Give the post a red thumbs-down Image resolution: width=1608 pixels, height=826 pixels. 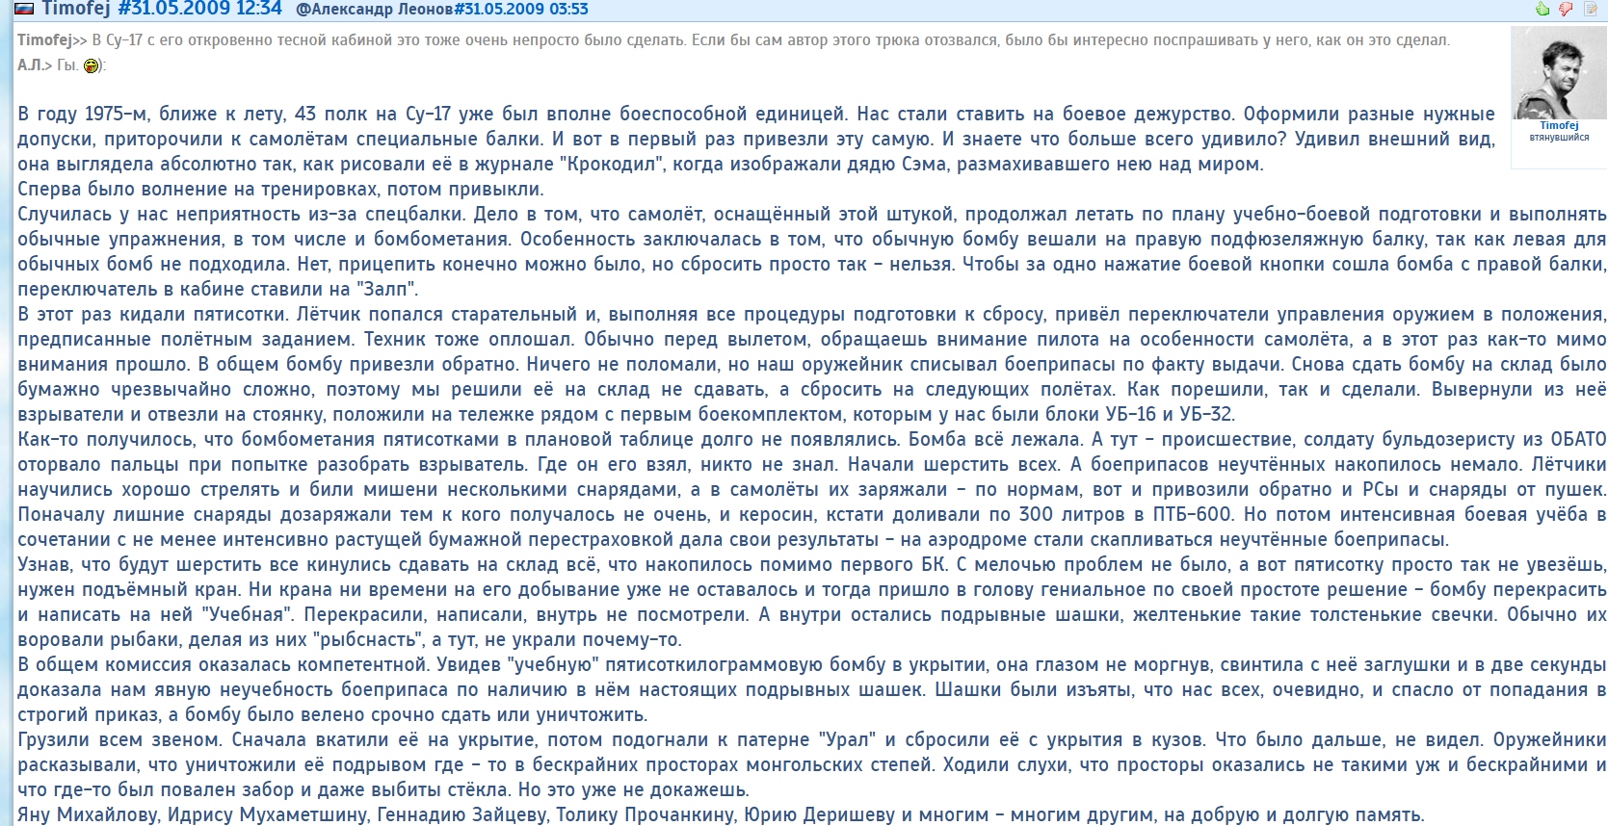point(1566,9)
